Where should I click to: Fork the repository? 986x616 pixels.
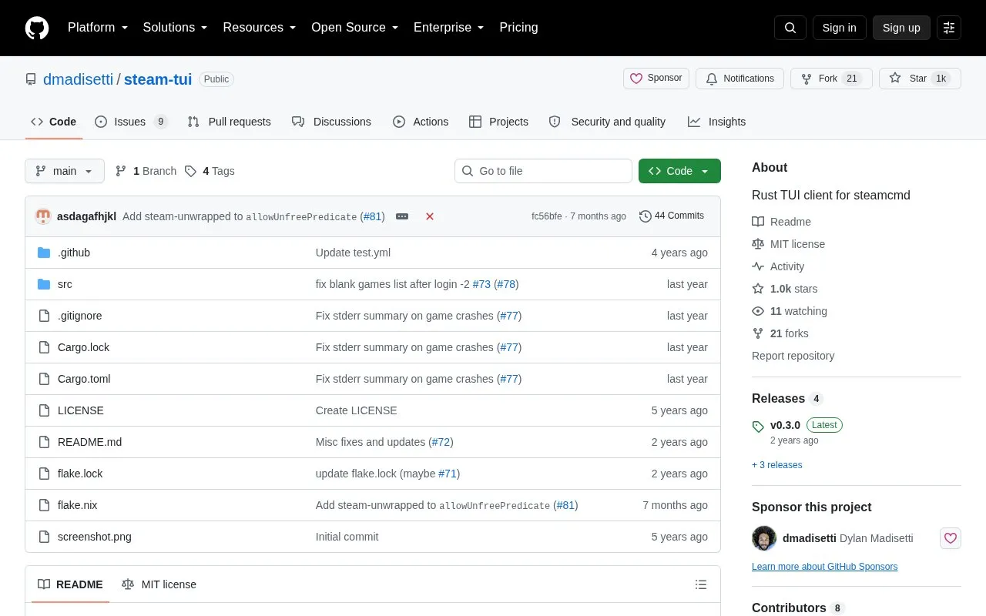tap(831, 79)
